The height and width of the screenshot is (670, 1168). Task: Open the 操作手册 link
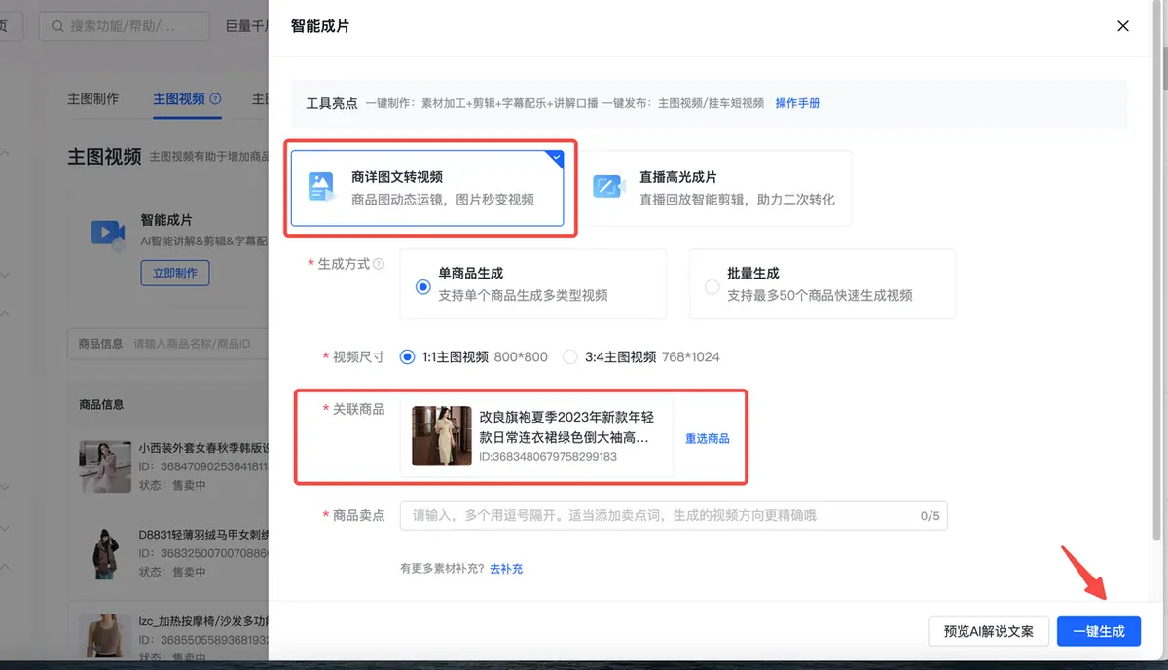point(797,103)
